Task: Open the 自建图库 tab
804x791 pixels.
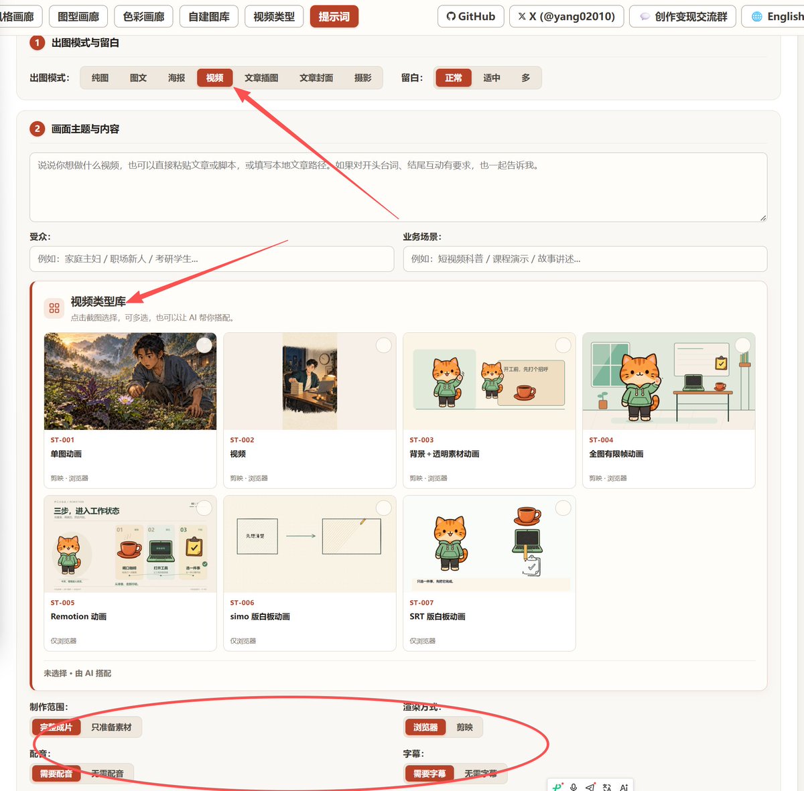Action: coord(209,16)
